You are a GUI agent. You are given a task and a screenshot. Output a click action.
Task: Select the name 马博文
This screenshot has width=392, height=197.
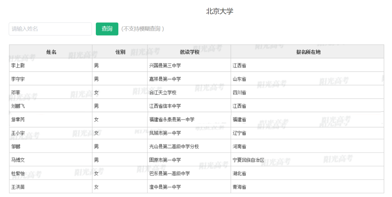tap(18, 160)
